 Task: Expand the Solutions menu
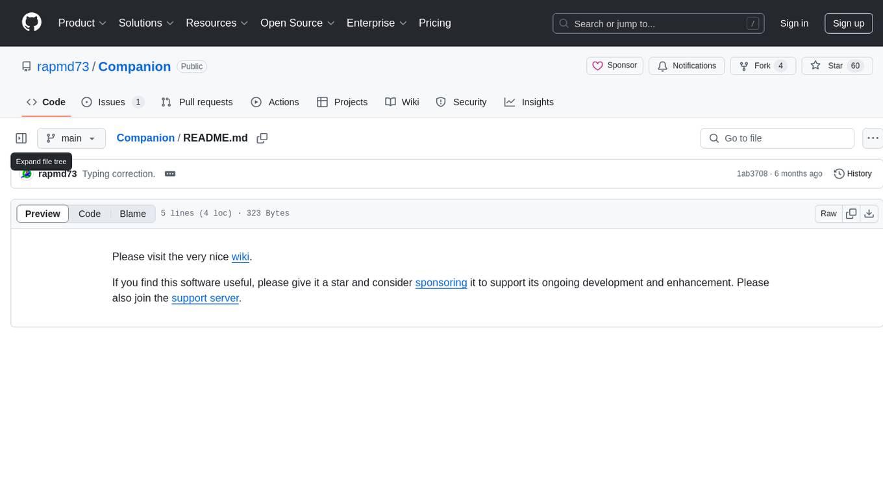tap(146, 23)
